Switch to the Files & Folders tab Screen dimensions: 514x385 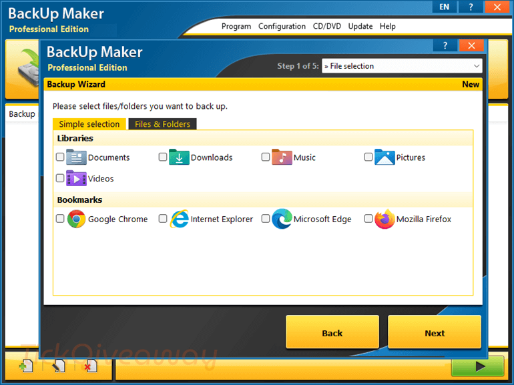(x=163, y=124)
